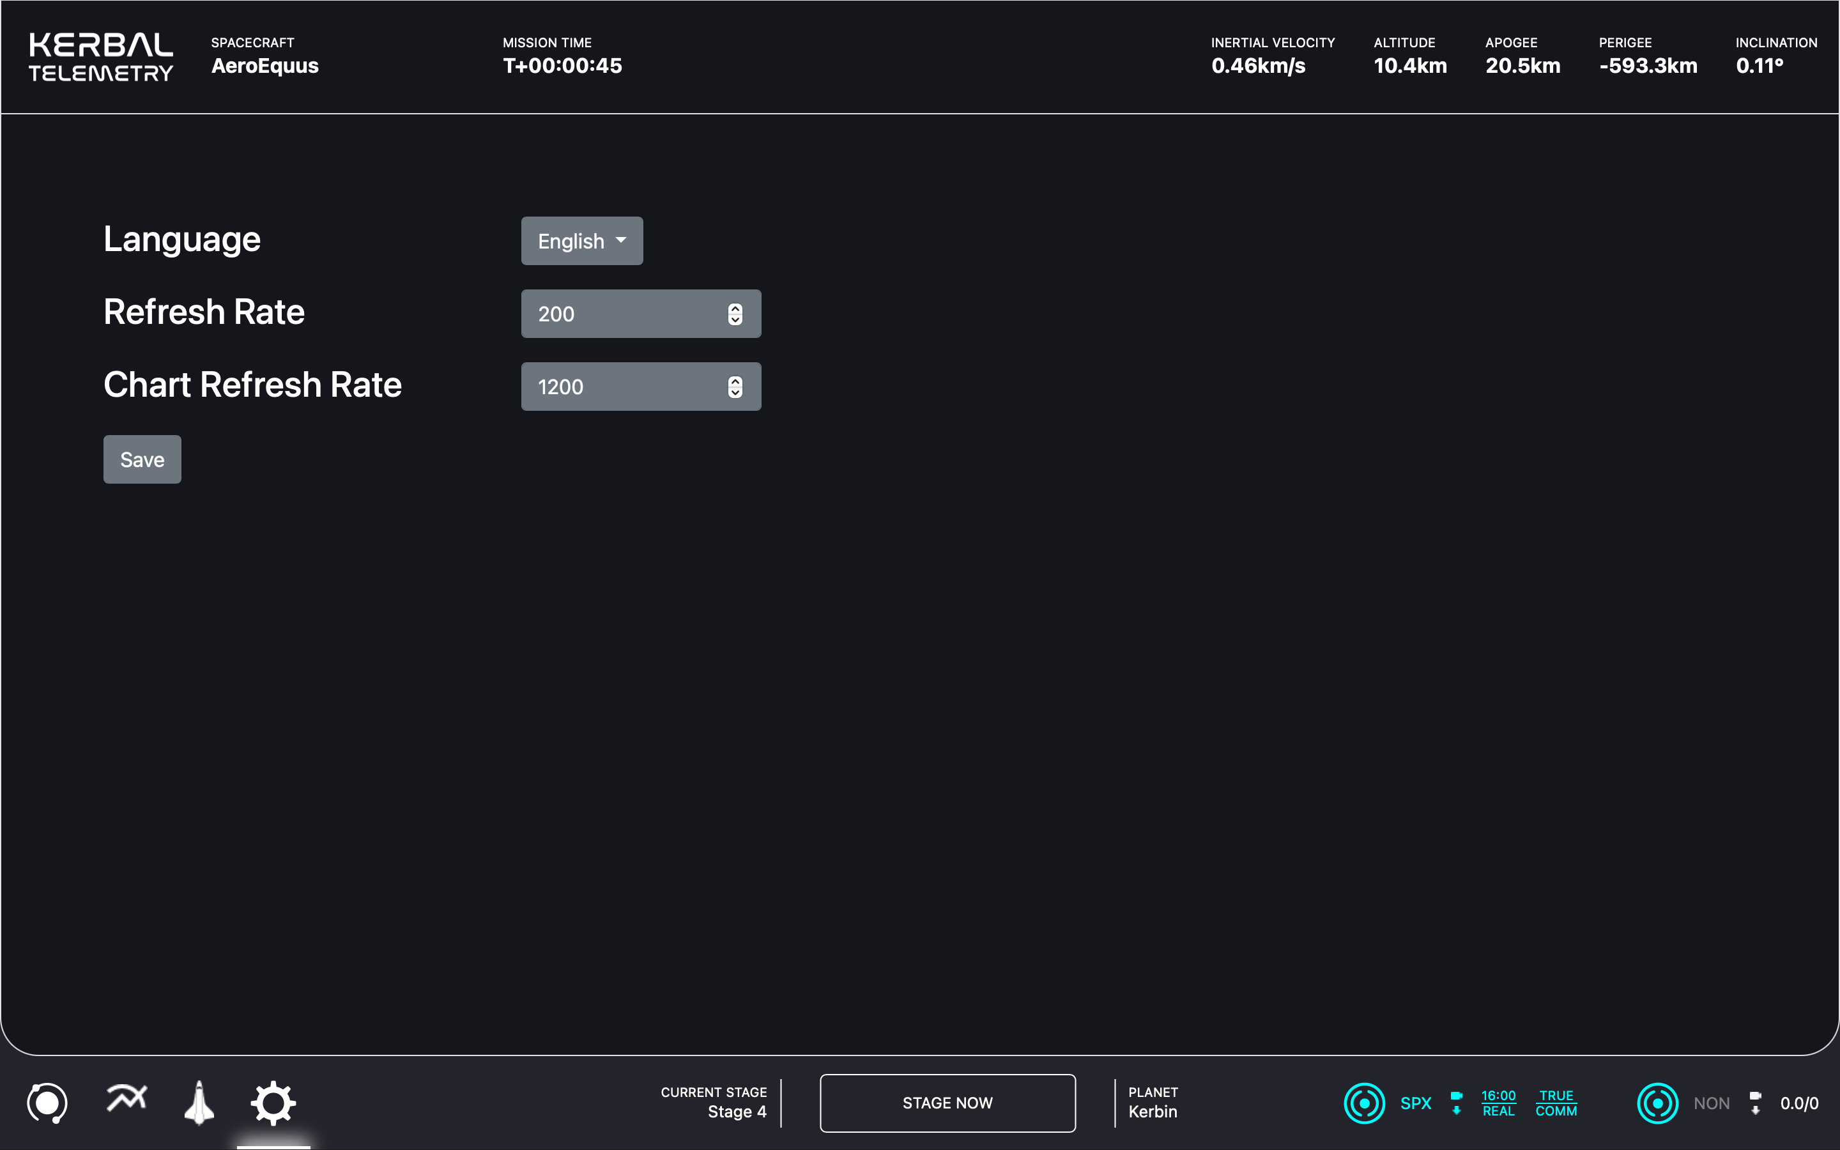This screenshot has height=1150, width=1840.
Task: Click the Kerbal Telemetry logo
Action: tap(101, 57)
